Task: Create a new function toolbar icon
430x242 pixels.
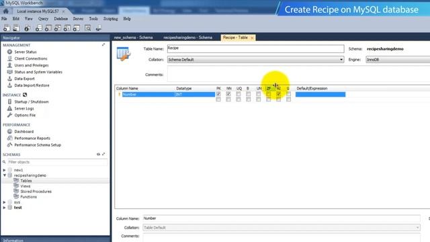Action: [77, 28]
